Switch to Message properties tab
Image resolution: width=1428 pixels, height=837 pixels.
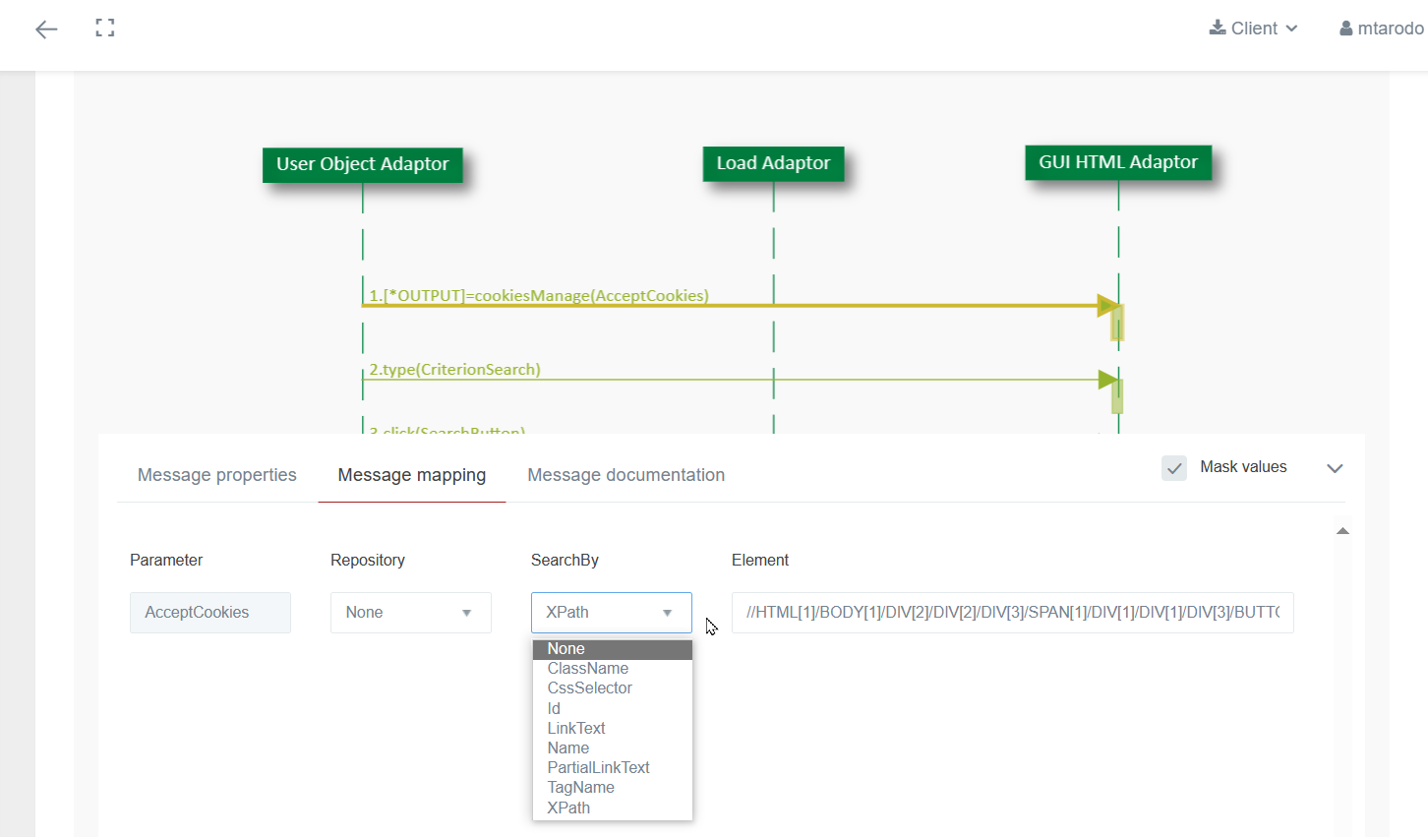[x=217, y=475]
